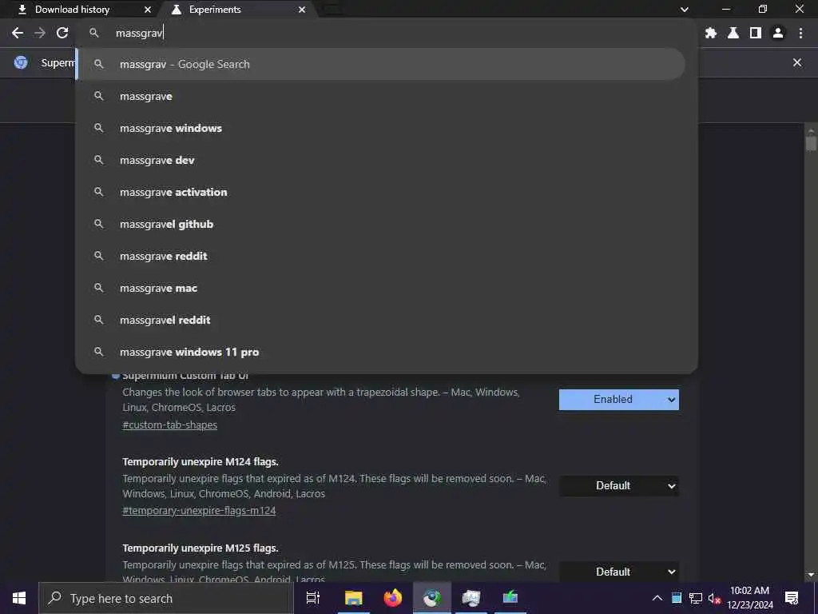Viewport: 818px width, 614px height.
Task: Open Task View on the taskbar
Action: [313, 598]
